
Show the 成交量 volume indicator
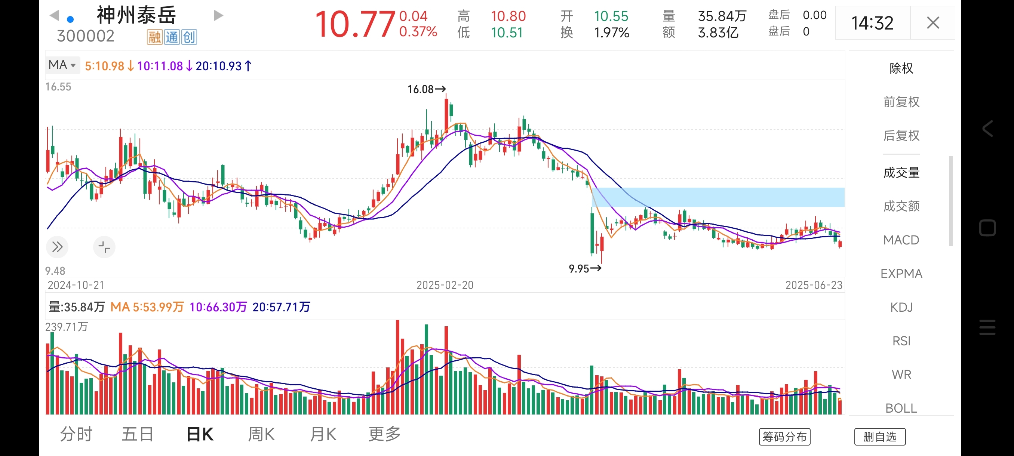pos(901,172)
